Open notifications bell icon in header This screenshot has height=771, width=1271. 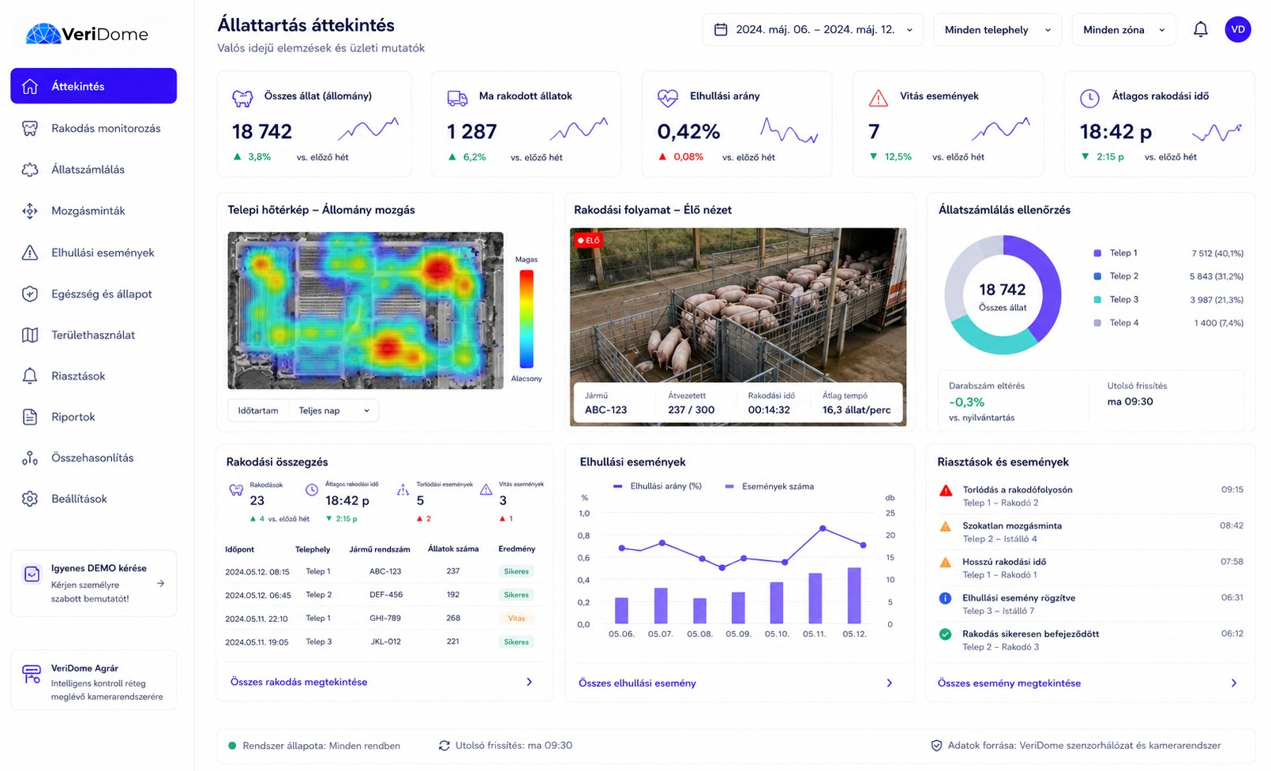[x=1200, y=30]
